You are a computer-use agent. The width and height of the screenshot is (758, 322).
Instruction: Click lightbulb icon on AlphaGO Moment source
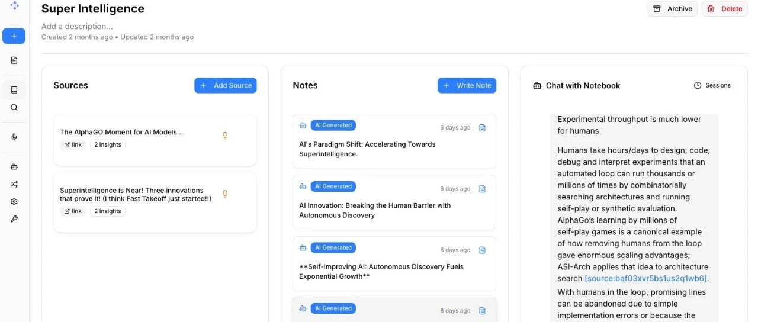coord(225,136)
